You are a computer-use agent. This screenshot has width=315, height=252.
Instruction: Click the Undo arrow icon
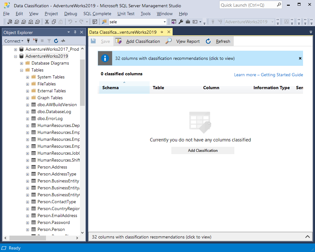pos(70,22)
